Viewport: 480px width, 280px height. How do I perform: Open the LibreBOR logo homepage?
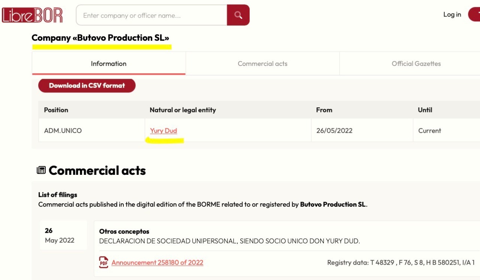(x=32, y=15)
